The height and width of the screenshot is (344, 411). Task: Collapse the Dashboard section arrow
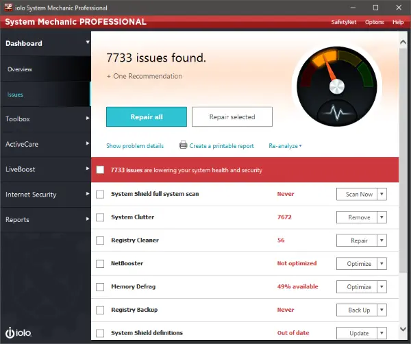(x=88, y=42)
